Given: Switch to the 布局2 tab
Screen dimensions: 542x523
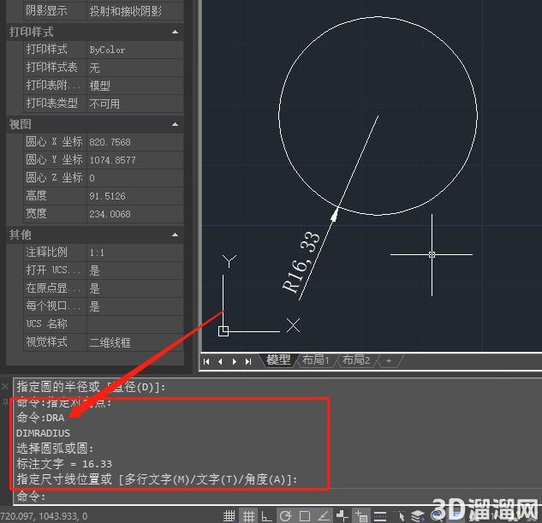Looking at the screenshot, I should pos(356,360).
